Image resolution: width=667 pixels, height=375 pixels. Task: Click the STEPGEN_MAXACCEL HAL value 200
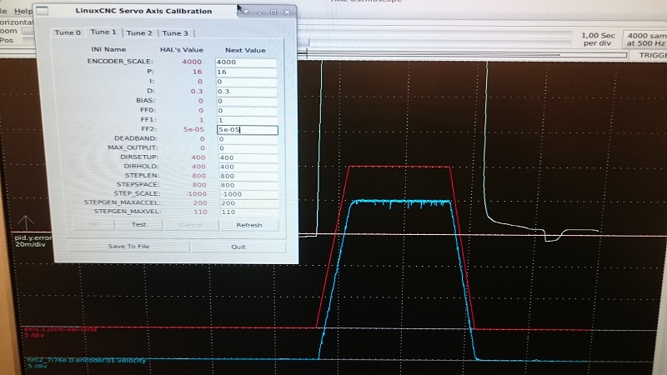tap(200, 203)
